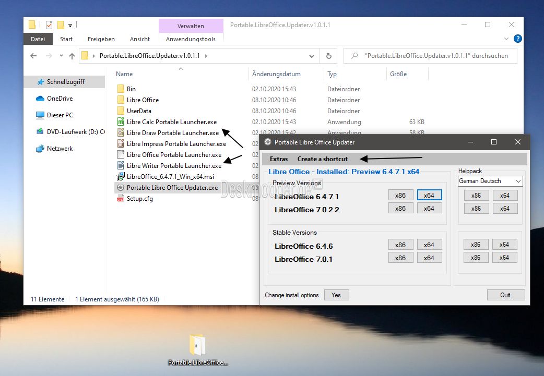This screenshot has height=376, width=544.
Task: Sort by the Typ column header
Action: click(x=332, y=74)
